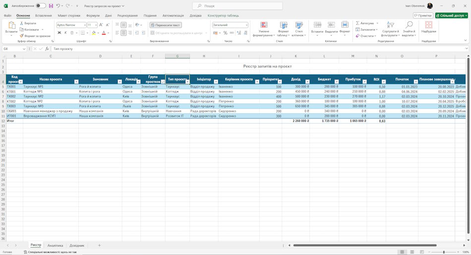Add a new sheet with plus button
This screenshot has width=471, height=255.
[x=100, y=246]
